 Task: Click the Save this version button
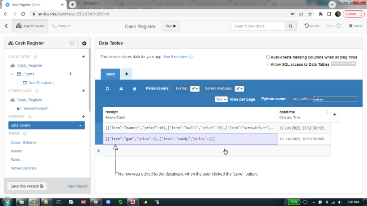click(x=27, y=186)
